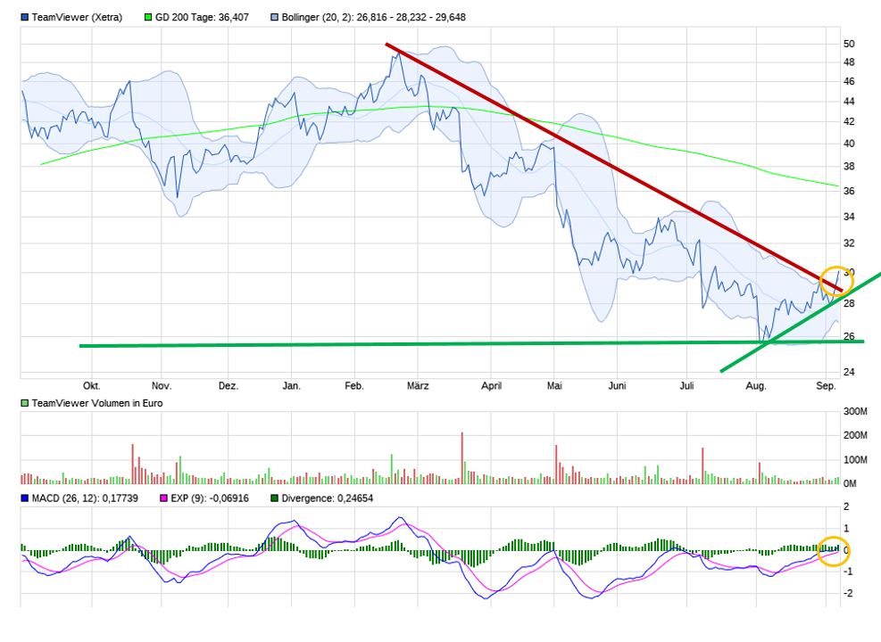Click the Mai month axis label
Screen dimensions: 881x642
pyautogui.click(x=554, y=385)
